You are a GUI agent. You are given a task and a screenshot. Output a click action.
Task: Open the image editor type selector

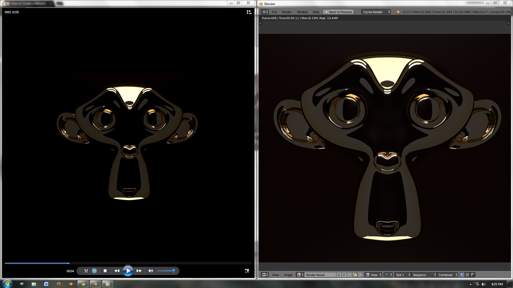point(265,275)
